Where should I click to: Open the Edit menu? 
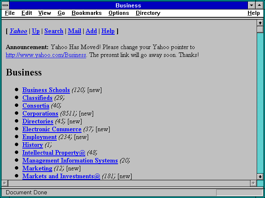click(x=26, y=13)
